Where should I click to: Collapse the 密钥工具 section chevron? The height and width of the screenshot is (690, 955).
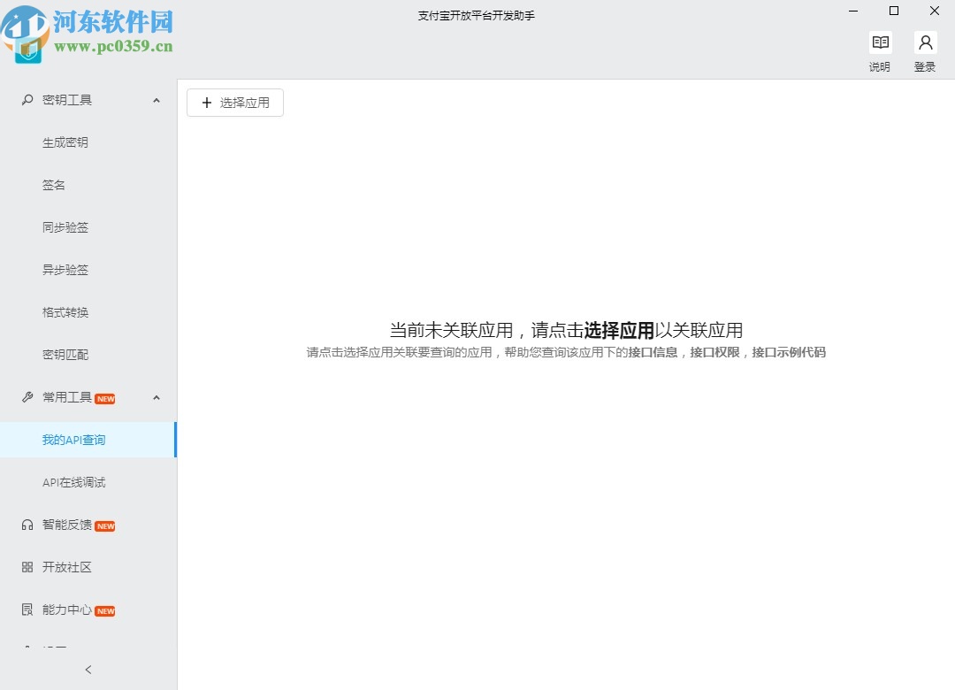157,100
